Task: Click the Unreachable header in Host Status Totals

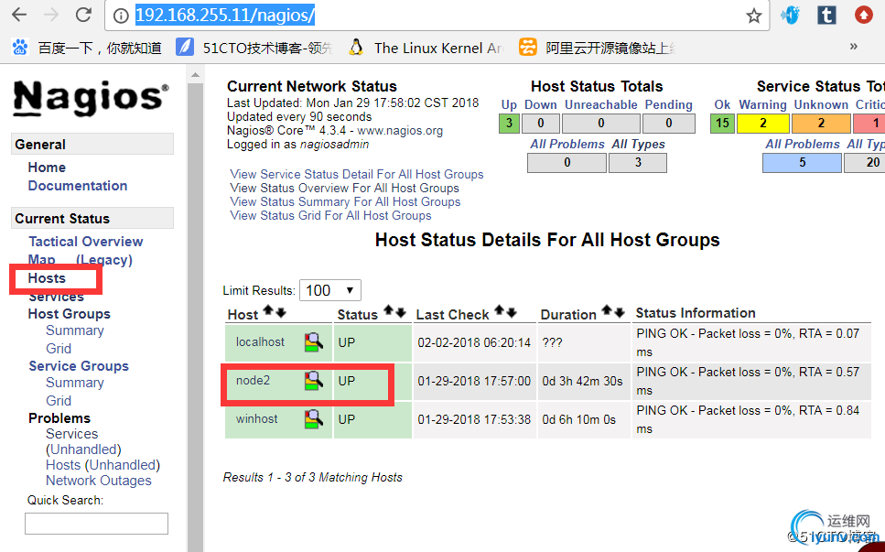Action: pos(601,105)
